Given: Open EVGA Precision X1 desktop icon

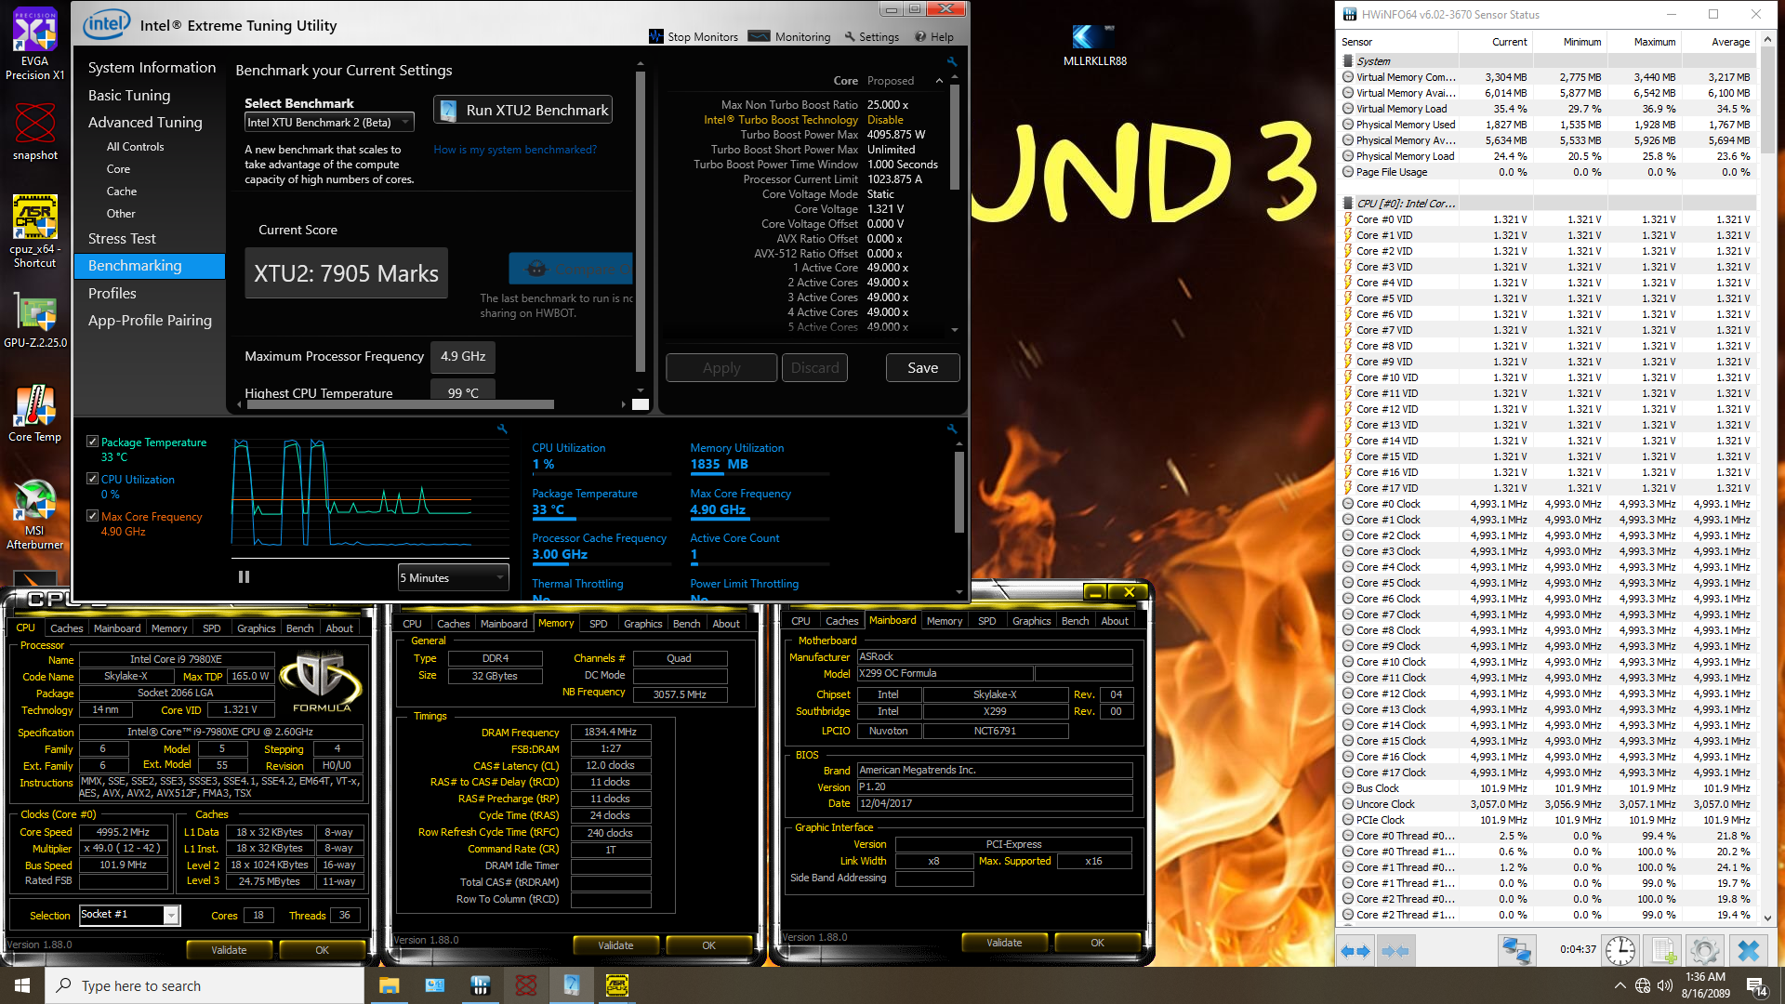Looking at the screenshot, I should tap(35, 44).
